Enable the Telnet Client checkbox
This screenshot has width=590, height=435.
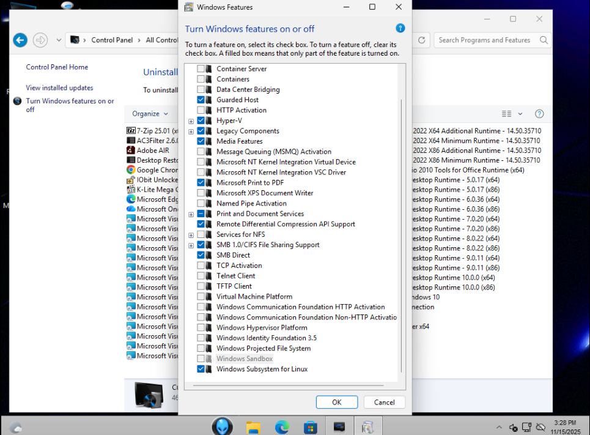point(201,276)
